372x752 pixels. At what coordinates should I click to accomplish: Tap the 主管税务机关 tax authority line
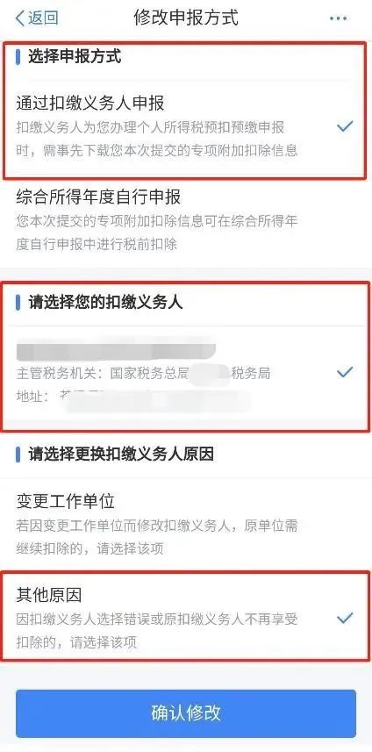[x=143, y=374]
